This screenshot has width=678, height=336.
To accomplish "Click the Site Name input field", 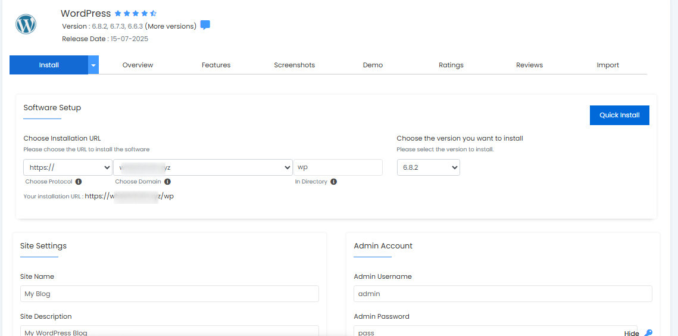I will [170, 294].
